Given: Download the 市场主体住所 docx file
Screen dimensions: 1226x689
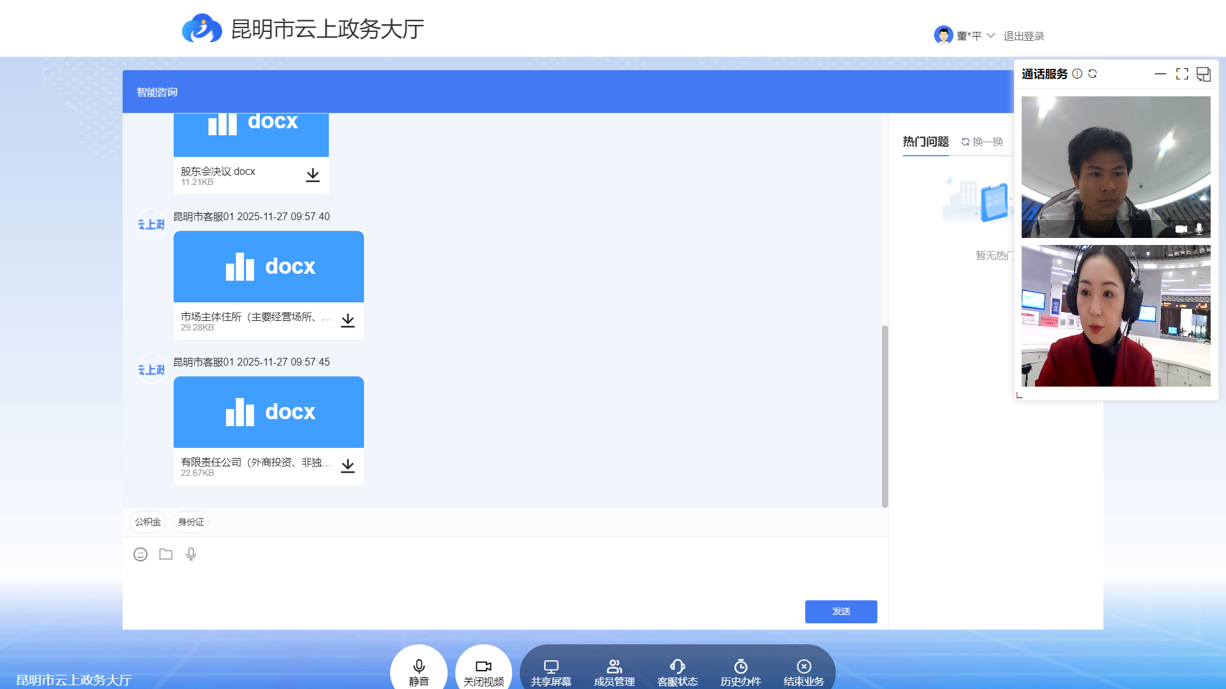Looking at the screenshot, I should point(347,321).
